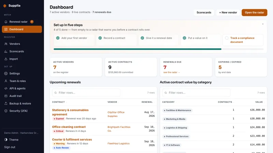Click the empty Track a compliance document circle
The height and width of the screenshot is (153, 273).
coord(227,38)
